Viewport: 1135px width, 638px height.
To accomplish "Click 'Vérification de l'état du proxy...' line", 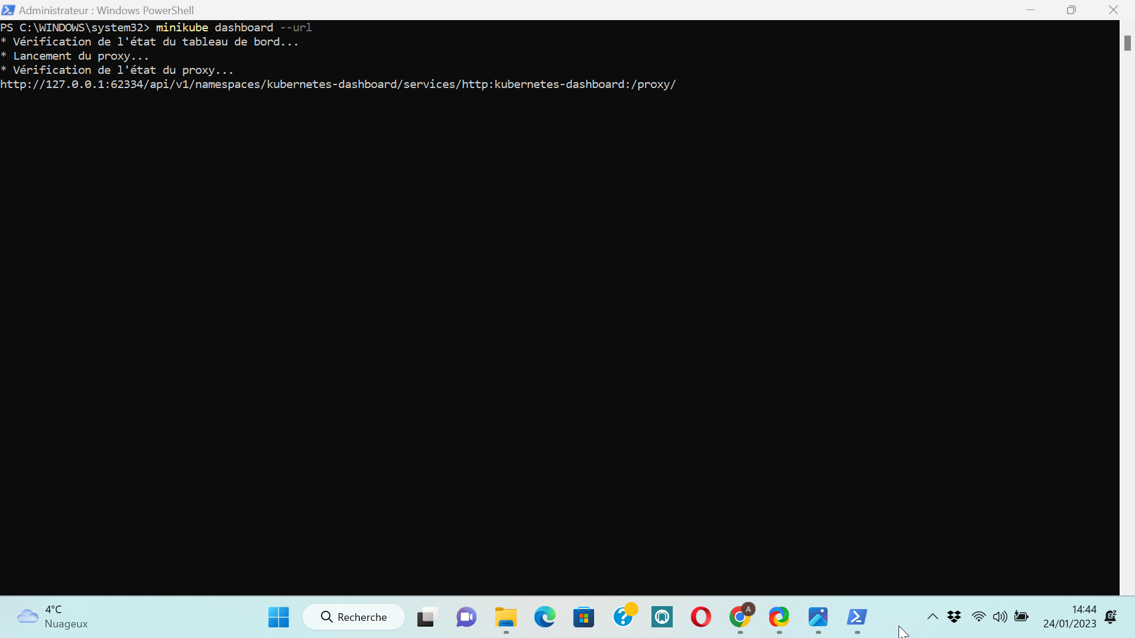I will (x=117, y=70).
